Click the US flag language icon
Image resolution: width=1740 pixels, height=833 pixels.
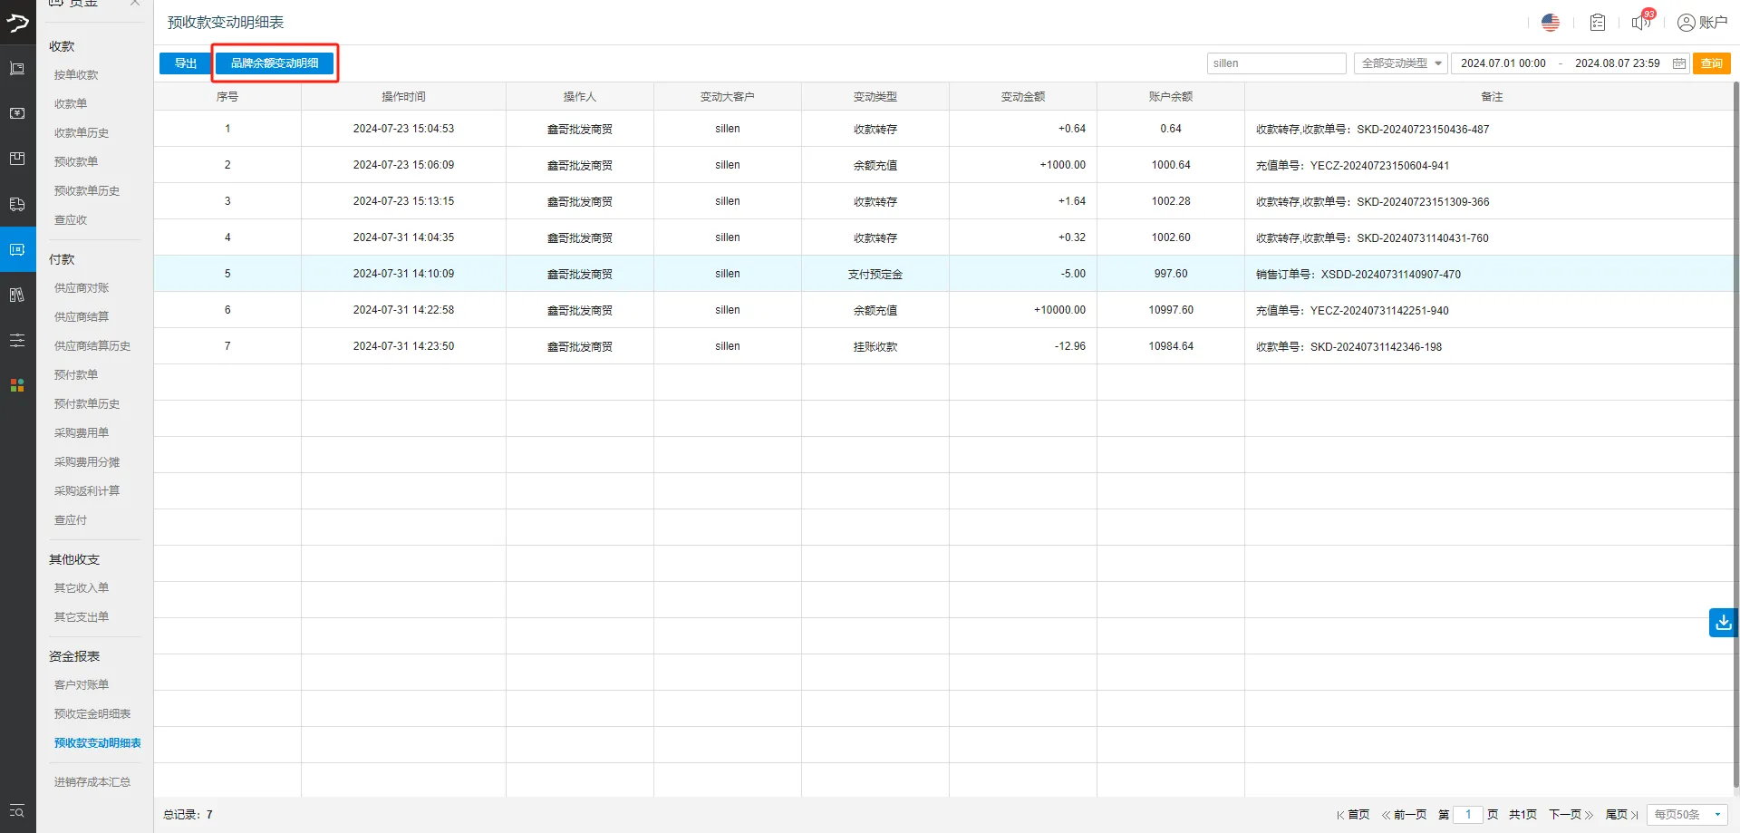(1550, 23)
